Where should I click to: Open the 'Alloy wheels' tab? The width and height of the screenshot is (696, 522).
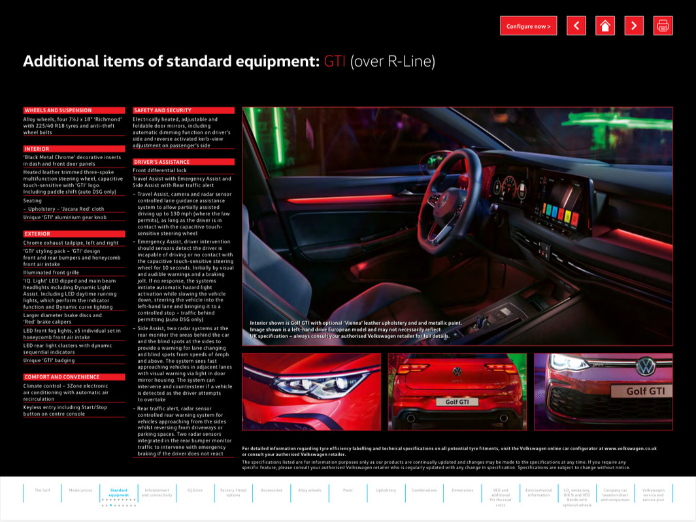309,490
